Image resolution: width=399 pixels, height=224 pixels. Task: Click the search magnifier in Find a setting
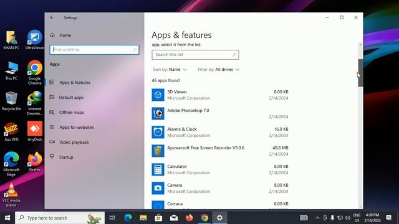tap(135, 50)
